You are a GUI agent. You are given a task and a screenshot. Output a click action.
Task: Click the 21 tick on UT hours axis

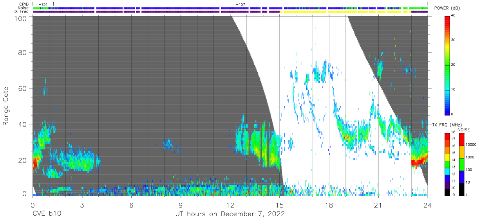tap(378, 205)
